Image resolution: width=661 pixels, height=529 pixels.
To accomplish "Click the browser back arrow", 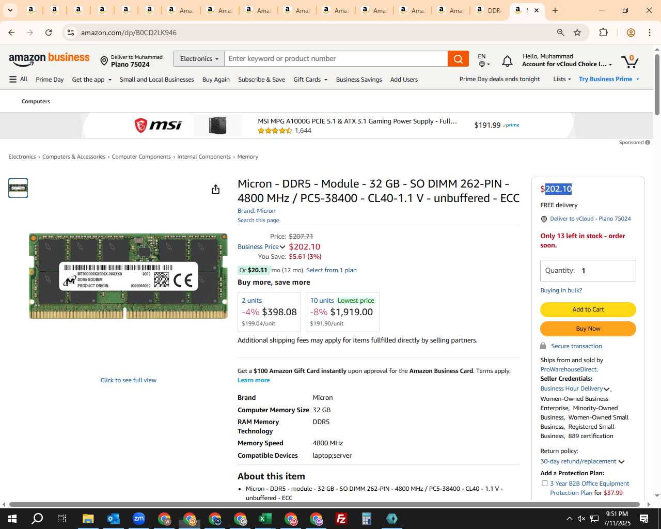I will pos(11,33).
